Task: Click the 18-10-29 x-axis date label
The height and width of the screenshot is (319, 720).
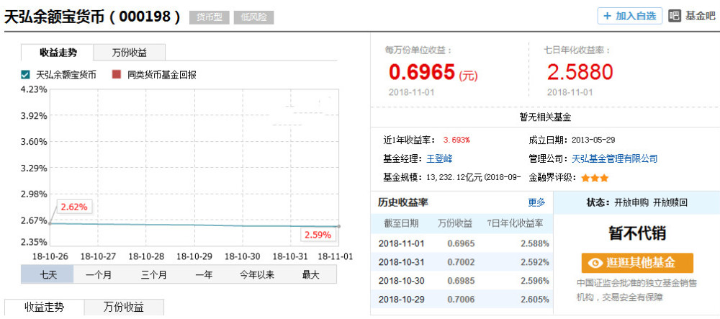Action: click(194, 256)
